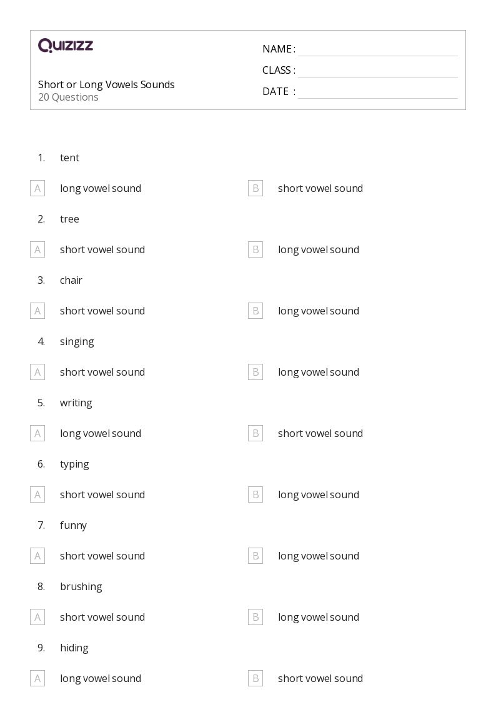Click the Quizizz logo
The height and width of the screenshot is (702, 496).
[x=66, y=45]
